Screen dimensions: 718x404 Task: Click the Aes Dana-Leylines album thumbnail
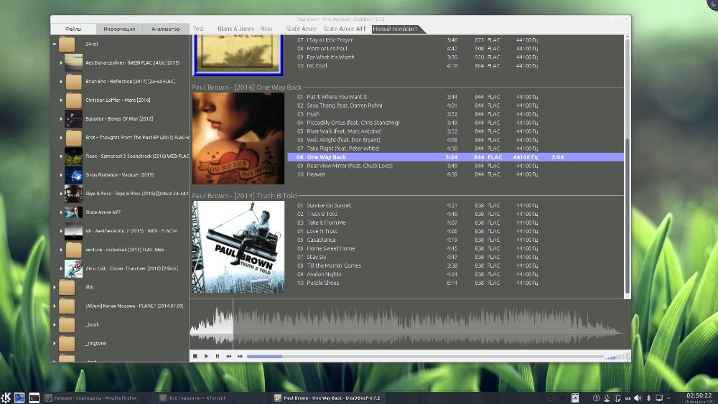(x=73, y=62)
